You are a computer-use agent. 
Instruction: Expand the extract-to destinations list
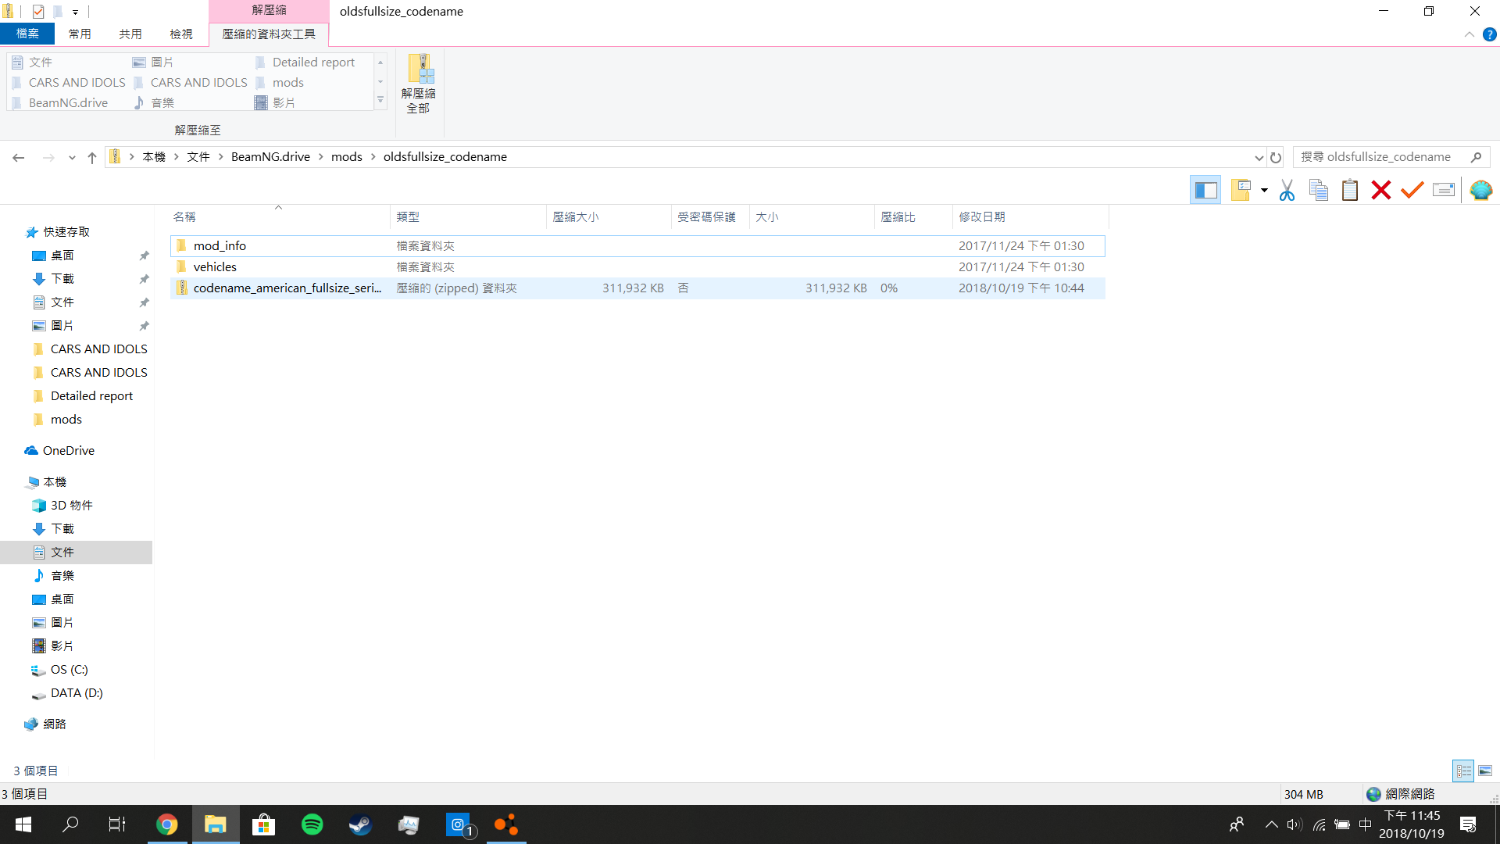pos(380,100)
